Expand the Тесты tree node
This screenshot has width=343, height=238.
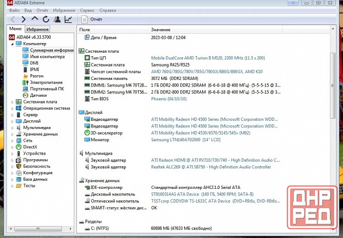pyautogui.click(x=13, y=186)
